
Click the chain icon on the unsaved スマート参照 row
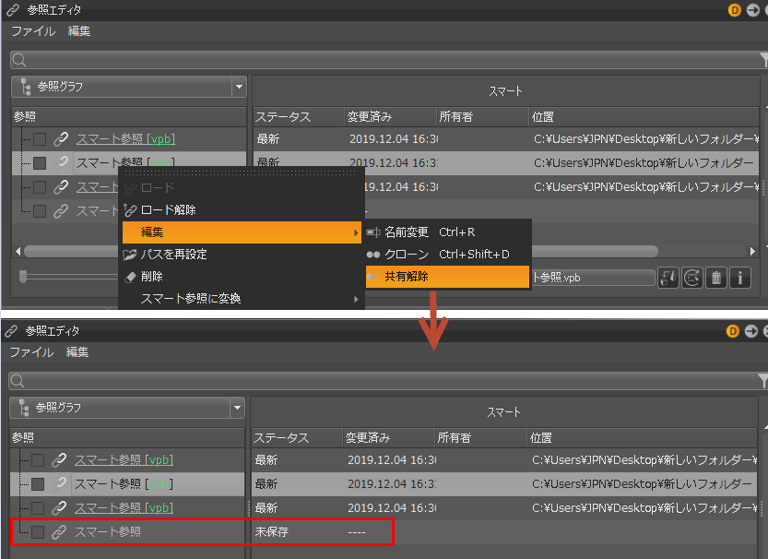click(x=59, y=532)
